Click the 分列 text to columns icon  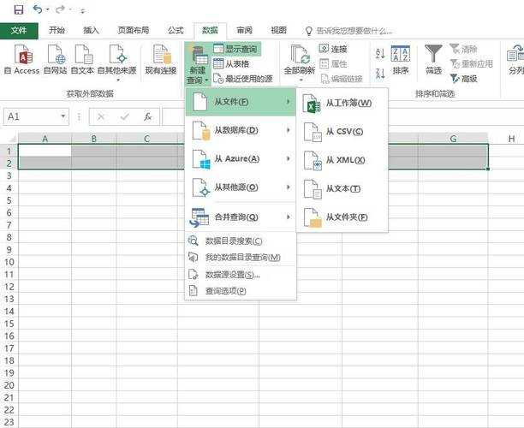(515, 59)
